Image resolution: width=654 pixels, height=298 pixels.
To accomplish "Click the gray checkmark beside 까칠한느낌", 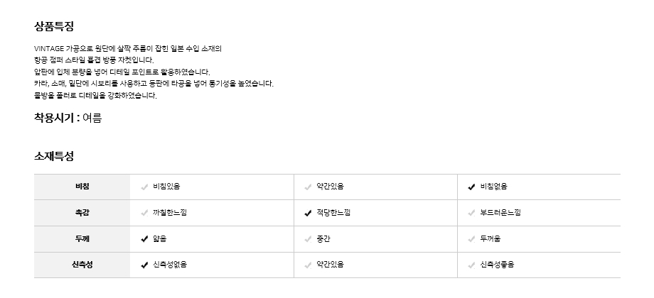I will [x=145, y=213].
